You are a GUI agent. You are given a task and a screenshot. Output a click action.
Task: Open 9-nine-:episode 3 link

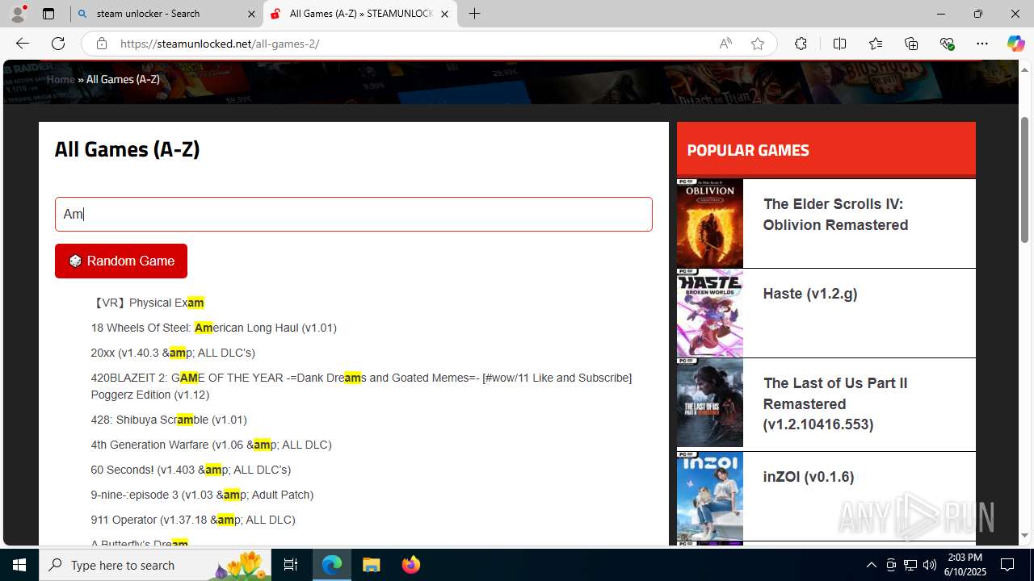click(202, 495)
